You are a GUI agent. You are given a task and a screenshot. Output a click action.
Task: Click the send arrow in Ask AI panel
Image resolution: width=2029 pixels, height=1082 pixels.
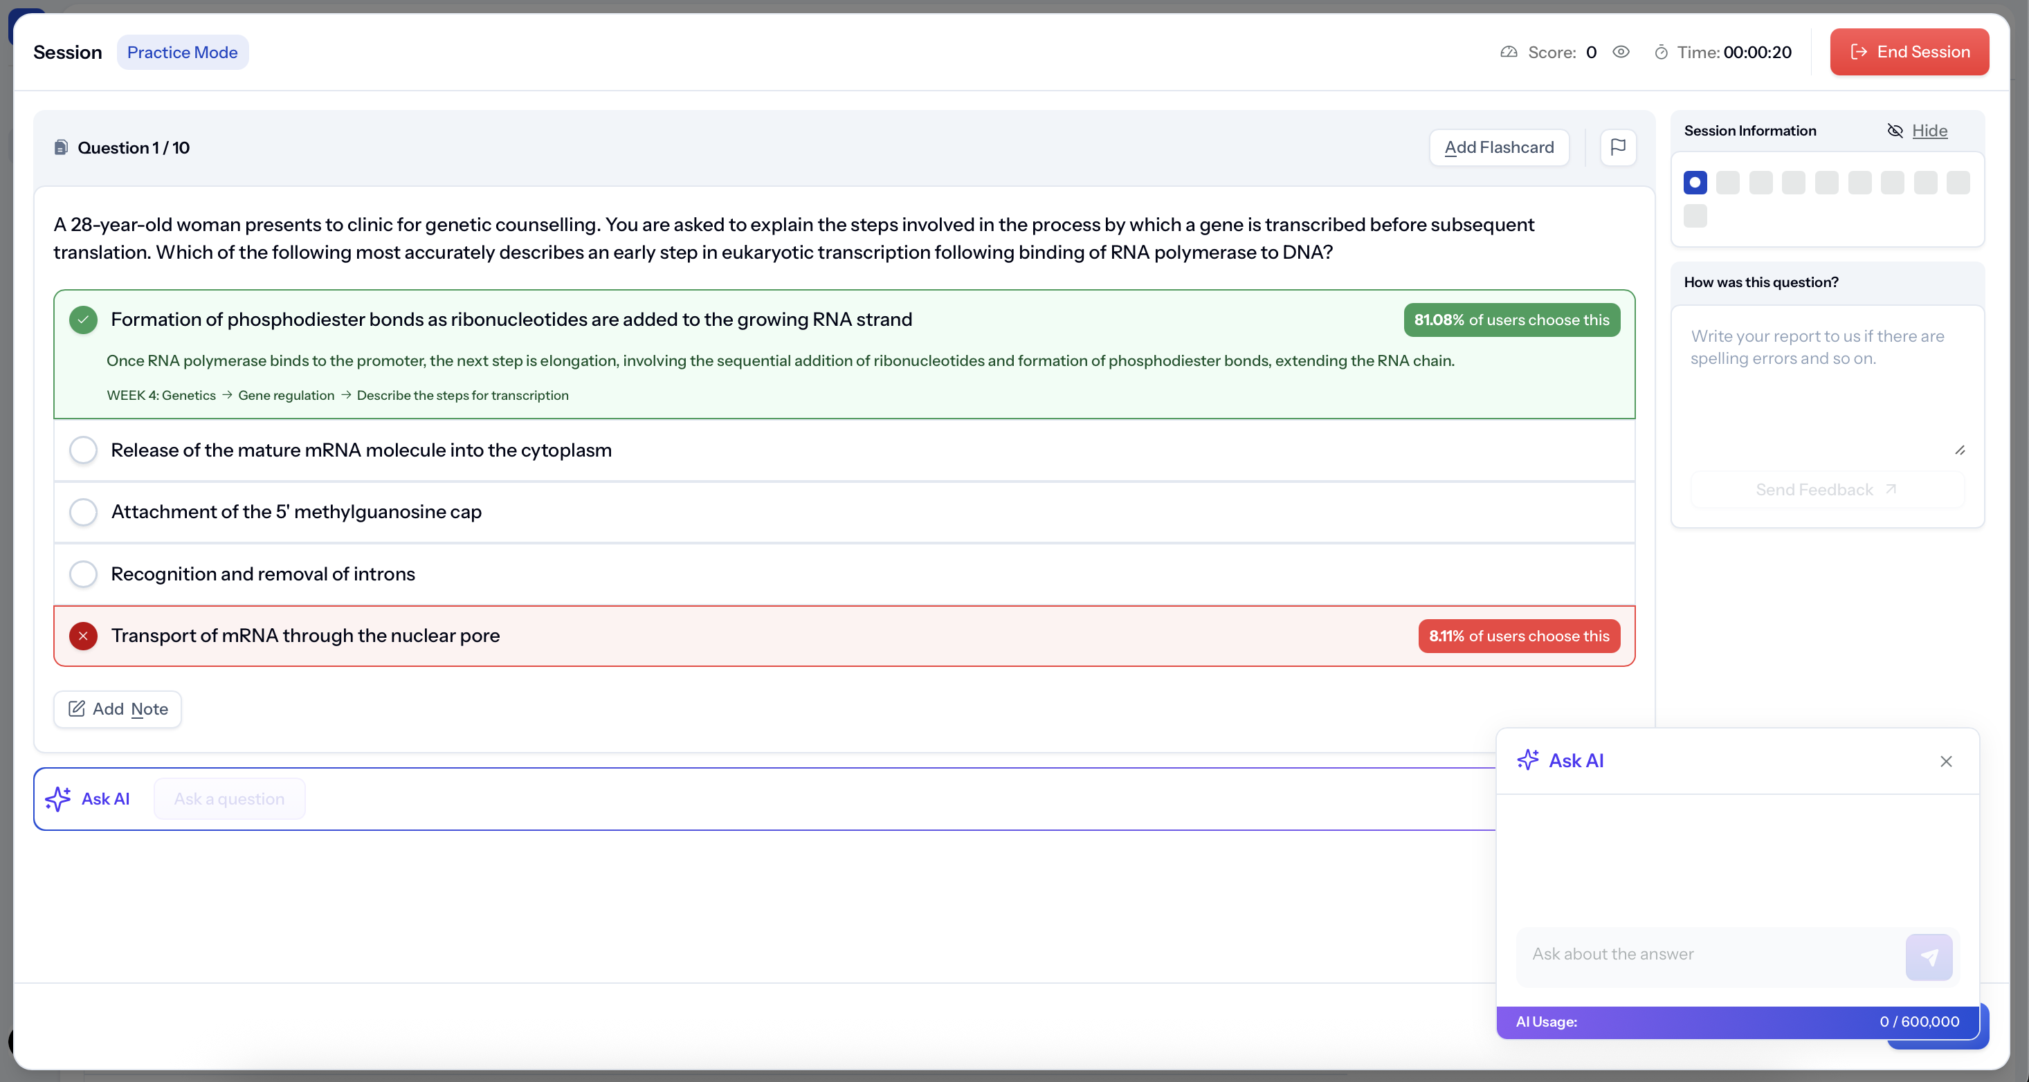click(x=1928, y=957)
